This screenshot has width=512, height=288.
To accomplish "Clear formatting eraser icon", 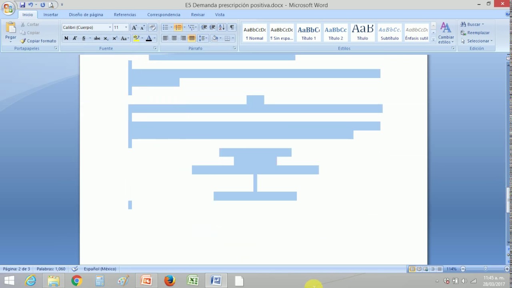I will [152, 27].
